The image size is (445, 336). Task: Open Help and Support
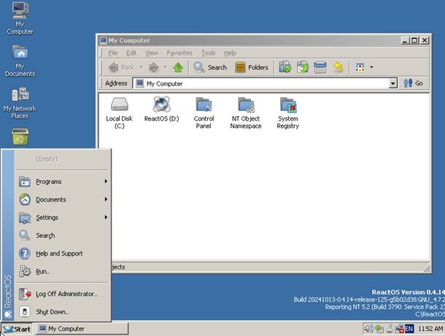click(x=63, y=253)
